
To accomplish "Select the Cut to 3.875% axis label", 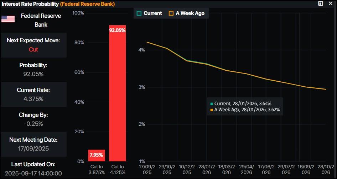I will 96,169.
